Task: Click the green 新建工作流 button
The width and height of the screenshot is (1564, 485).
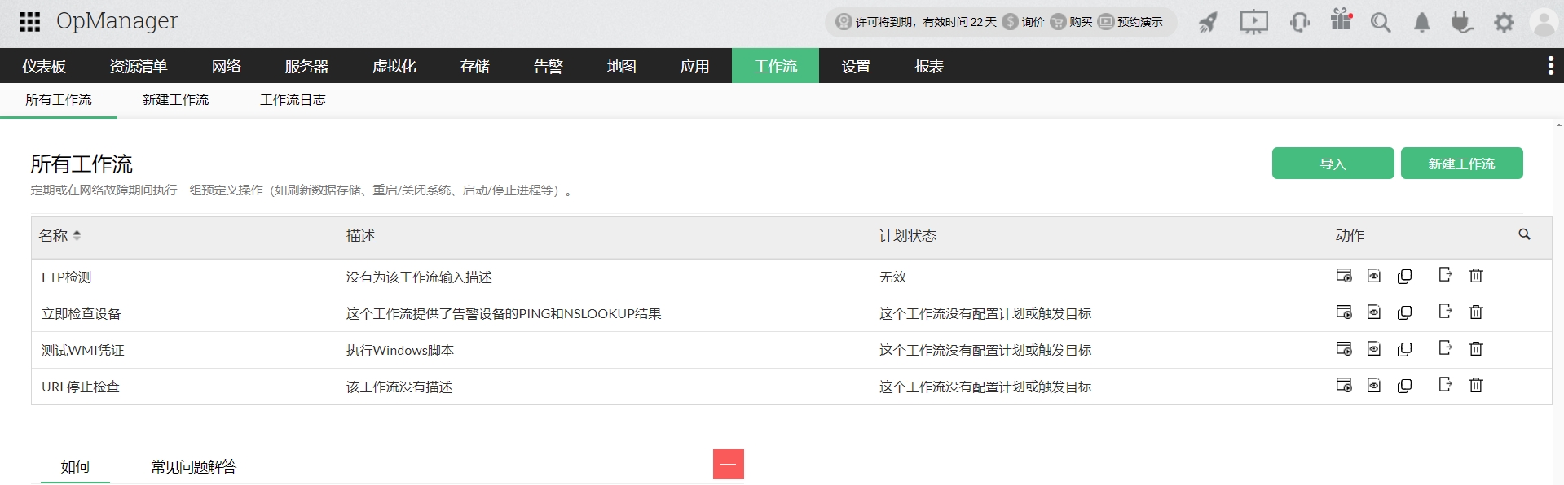Action: [1462, 164]
